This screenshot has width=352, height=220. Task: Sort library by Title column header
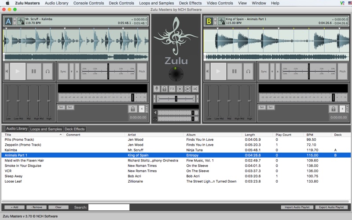(x=33, y=135)
